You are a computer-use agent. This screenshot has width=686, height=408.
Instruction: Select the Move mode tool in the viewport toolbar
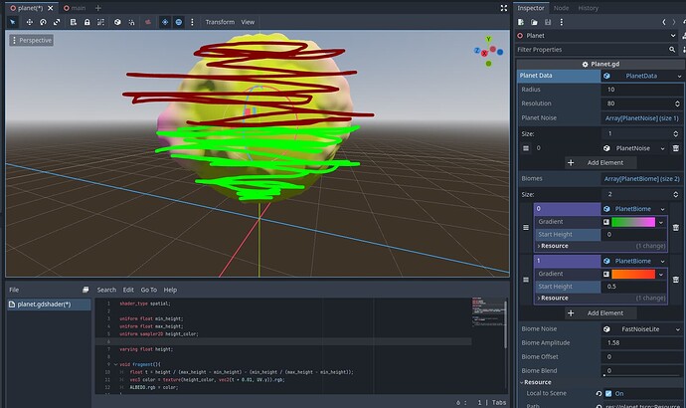coord(29,21)
